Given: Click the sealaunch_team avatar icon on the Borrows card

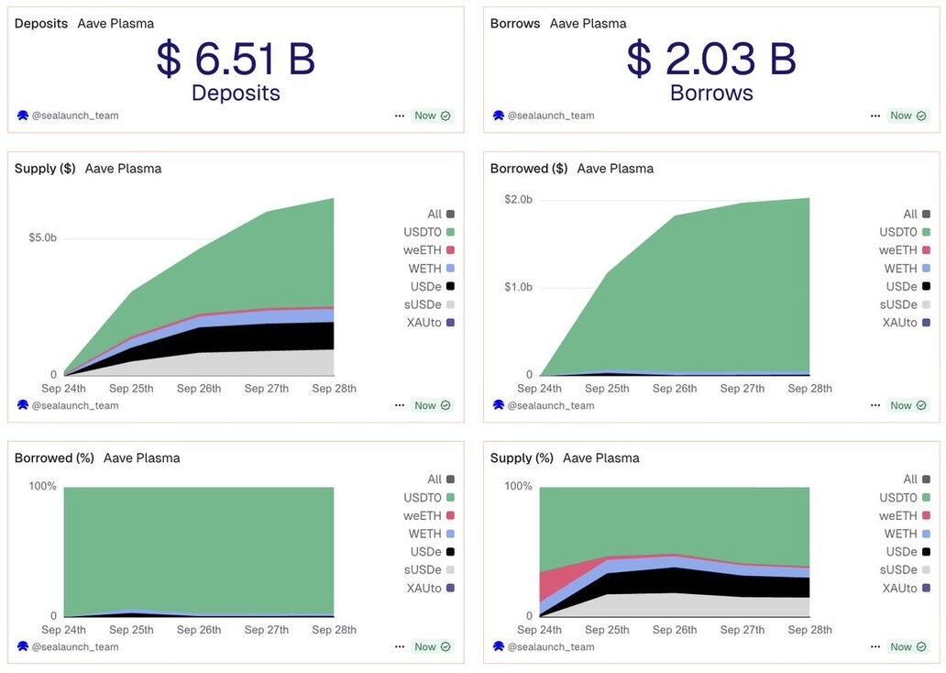Looking at the screenshot, I should point(499,116).
